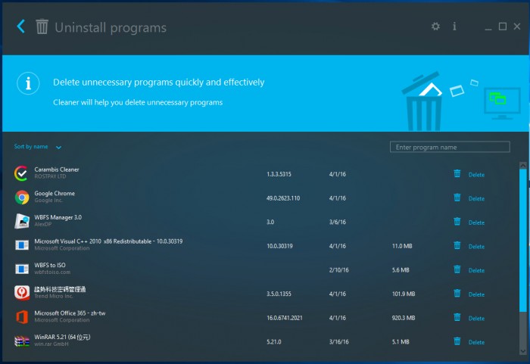
Task: Click the 3/6/16 install date
Action: point(338,222)
